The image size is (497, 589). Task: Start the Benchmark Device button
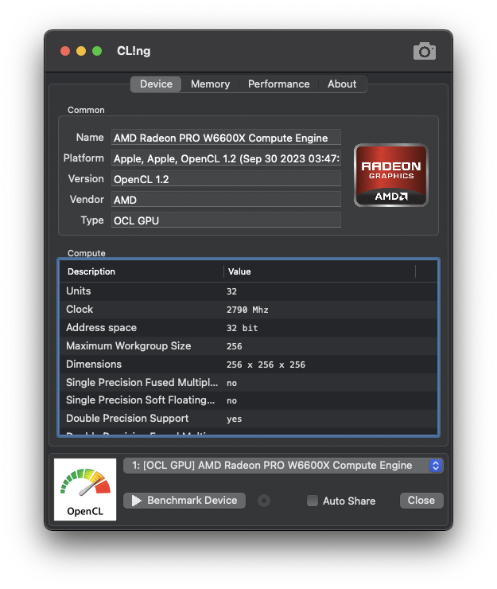[184, 501]
